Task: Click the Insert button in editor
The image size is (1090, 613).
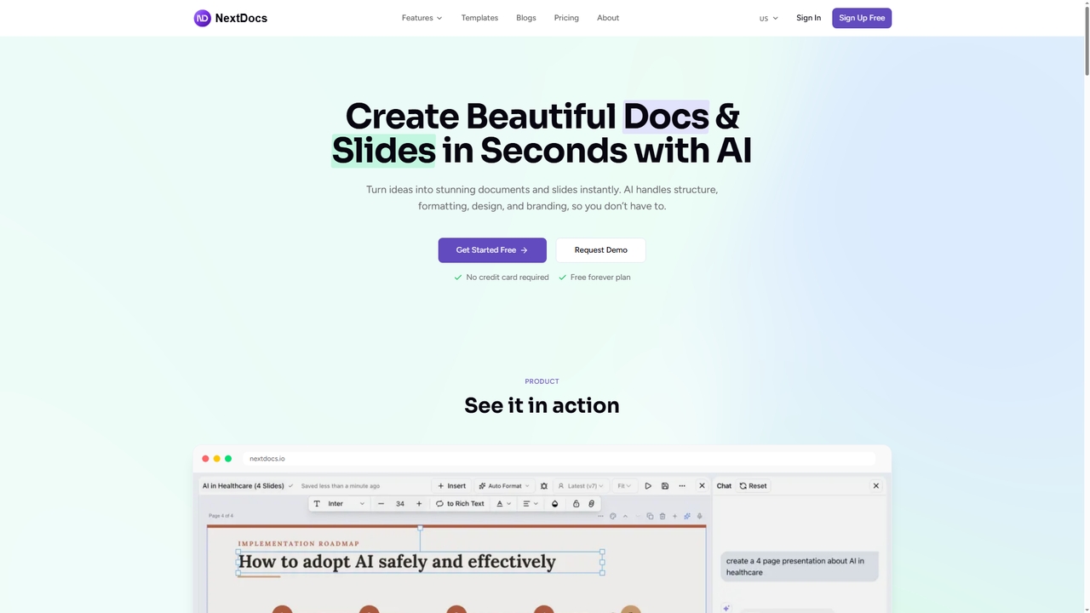Action: point(451,486)
